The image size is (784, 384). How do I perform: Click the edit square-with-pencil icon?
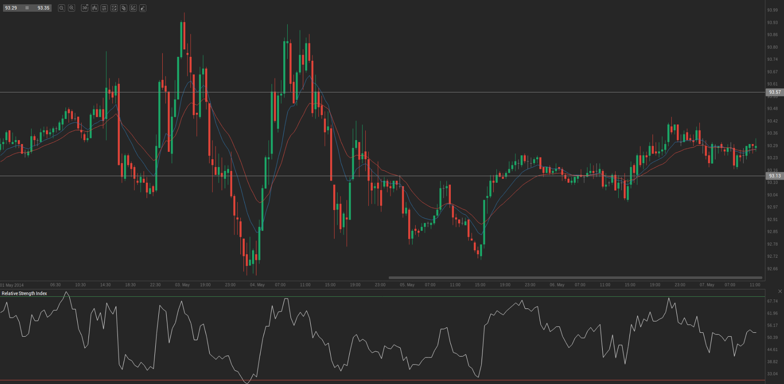(133, 8)
